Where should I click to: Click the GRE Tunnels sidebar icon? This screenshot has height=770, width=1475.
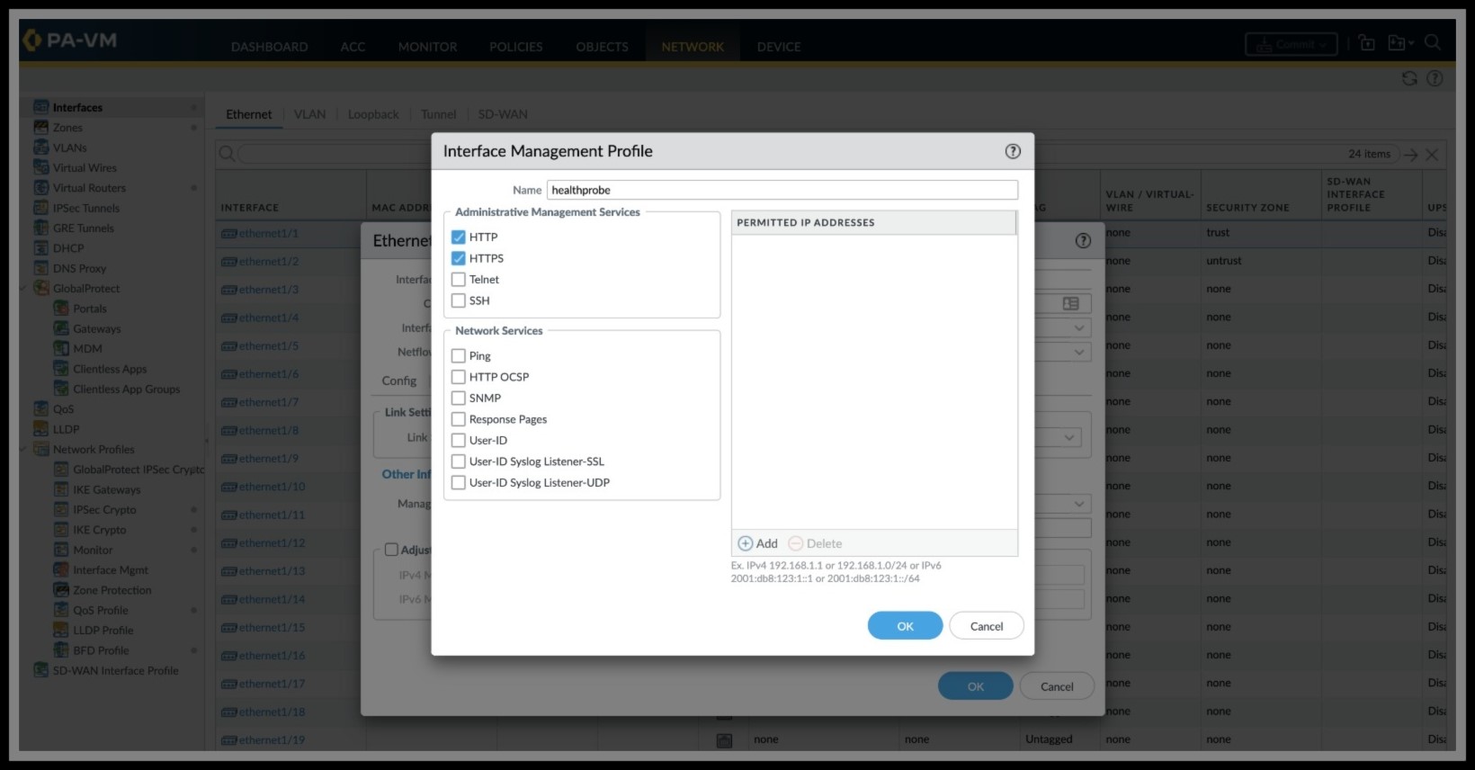pyautogui.click(x=41, y=228)
